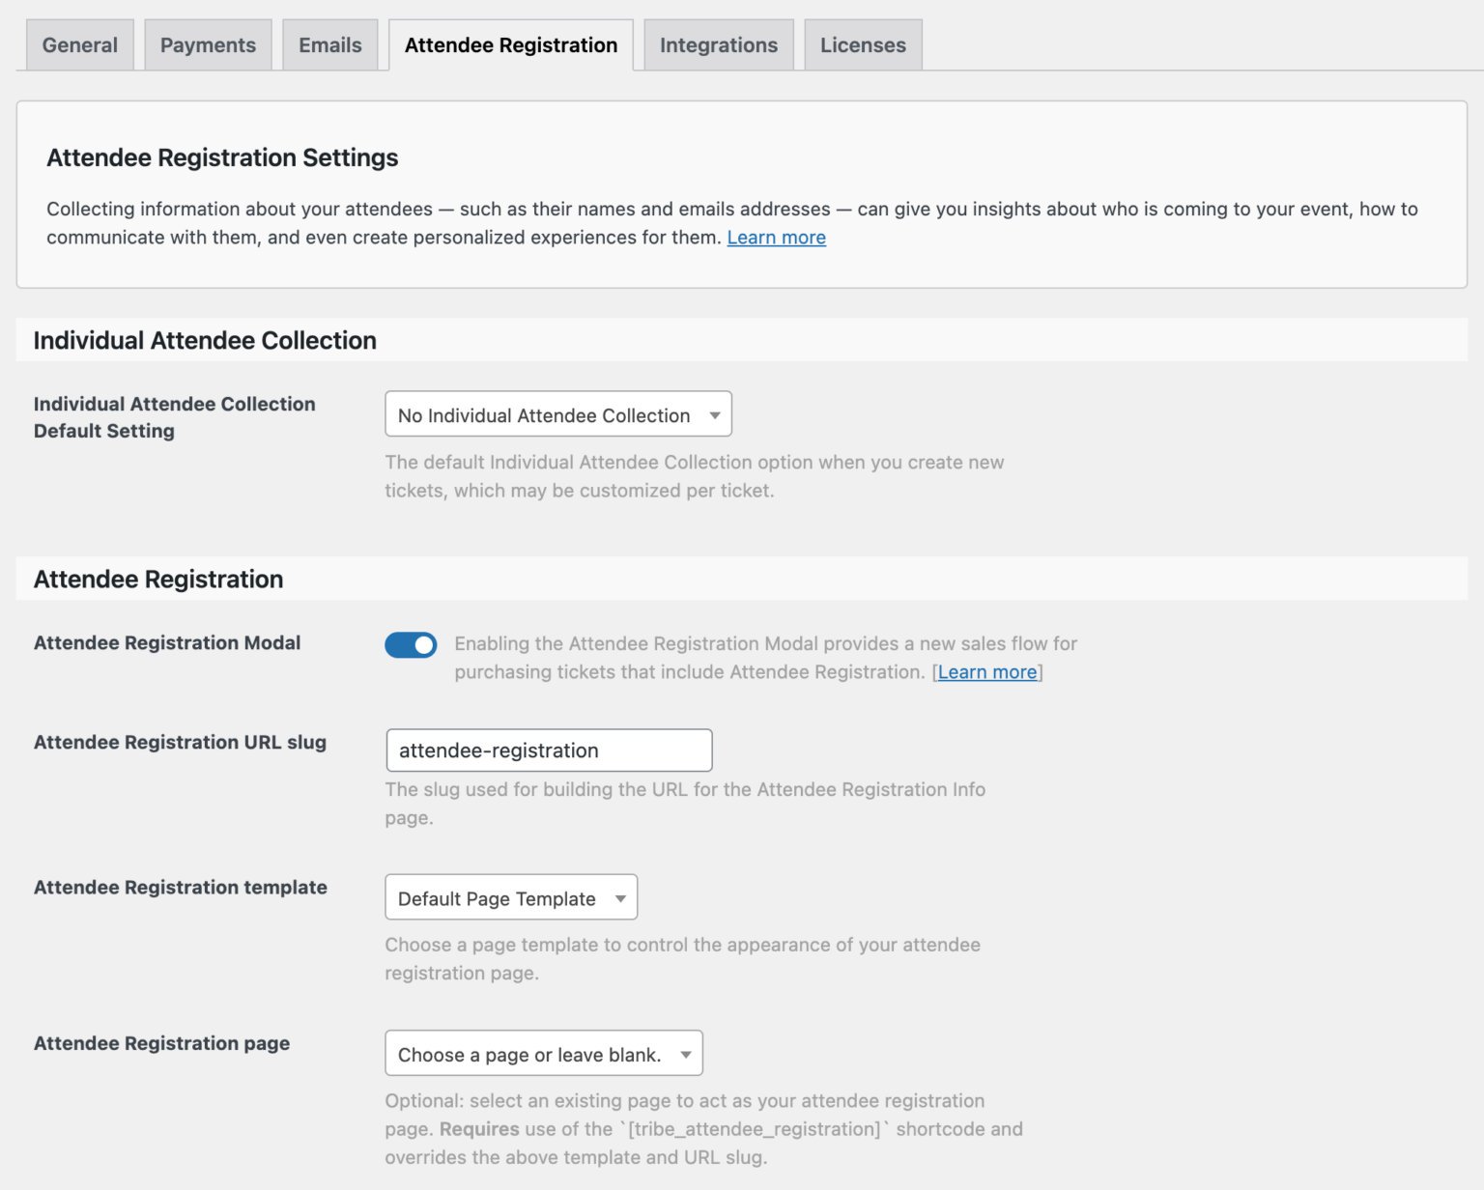Open the Individual Attendee Collection dropdown
1484x1190 pixels.
click(x=557, y=414)
